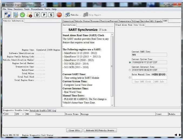Viewport: 183px width, 140px height.
Task: Click the Current SART Time N/A field
Action: (149, 55)
